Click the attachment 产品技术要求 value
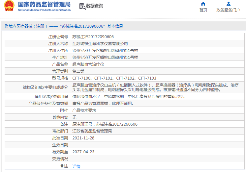 point(84,111)
